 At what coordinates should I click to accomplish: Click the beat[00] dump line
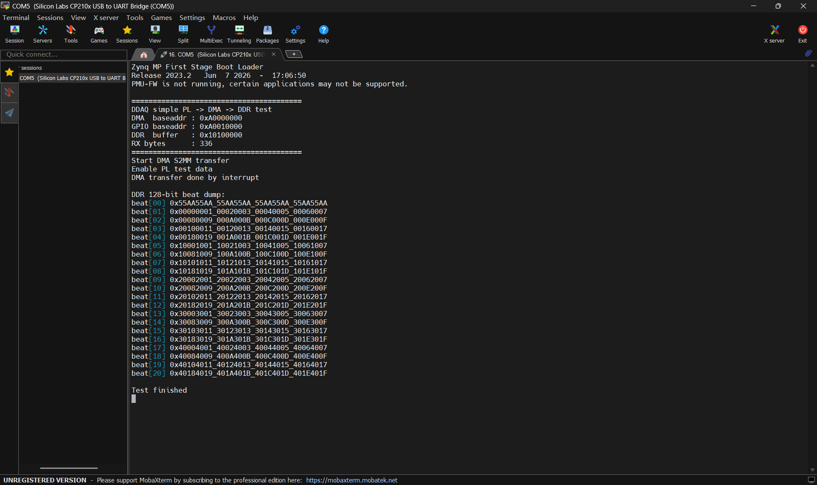coord(229,203)
